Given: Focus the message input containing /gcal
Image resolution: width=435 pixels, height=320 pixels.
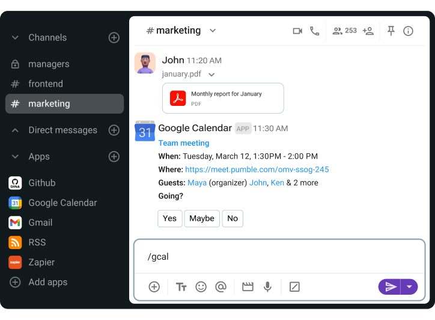Looking at the screenshot, I should pyautogui.click(x=279, y=256).
